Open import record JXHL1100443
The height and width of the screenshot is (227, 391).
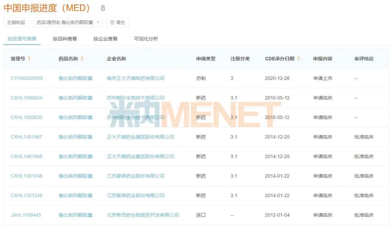tap(26, 214)
